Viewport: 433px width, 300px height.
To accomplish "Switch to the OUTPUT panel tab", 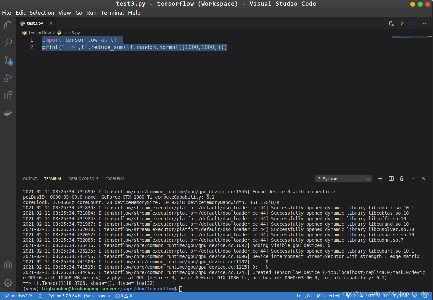I will (x=30, y=179).
